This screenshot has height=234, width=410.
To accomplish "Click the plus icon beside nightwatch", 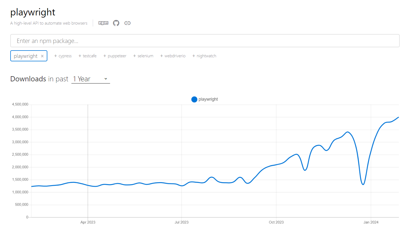I will pyautogui.click(x=194, y=56).
